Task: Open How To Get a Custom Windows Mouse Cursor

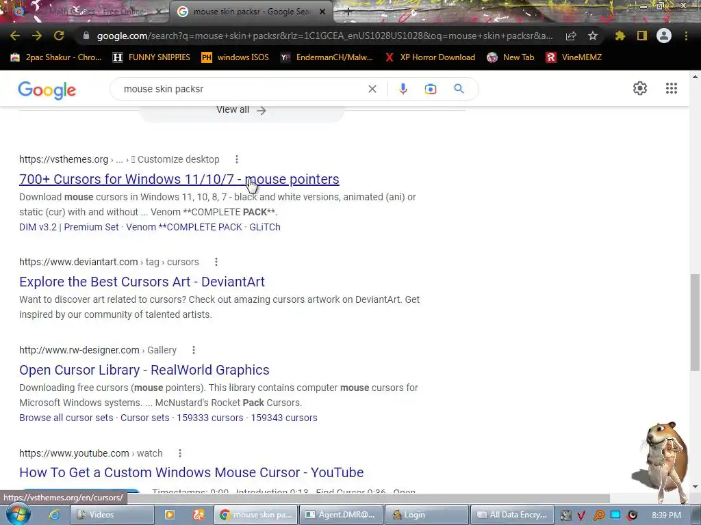Action: click(192, 472)
